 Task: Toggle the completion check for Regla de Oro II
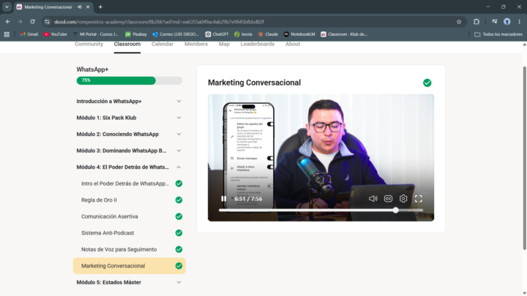pos(179,200)
